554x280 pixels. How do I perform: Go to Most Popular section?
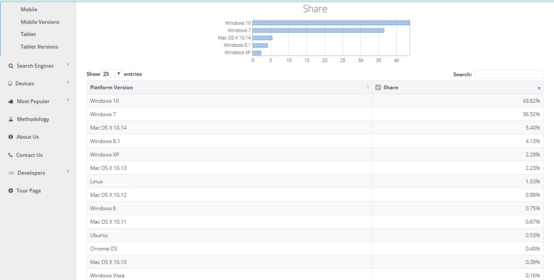33,101
